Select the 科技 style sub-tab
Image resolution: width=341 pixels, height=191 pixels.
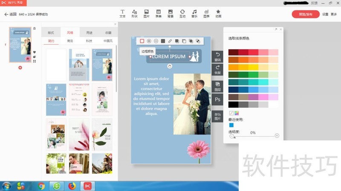pos(89,41)
